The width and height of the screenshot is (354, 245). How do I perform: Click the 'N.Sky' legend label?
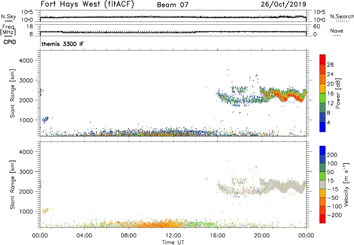pyautogui.click(x=8, y=16)
